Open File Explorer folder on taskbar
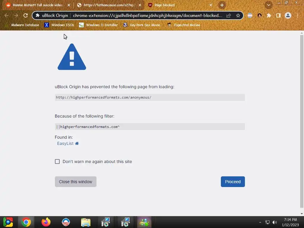304x228 pixels. coord(86,222)
